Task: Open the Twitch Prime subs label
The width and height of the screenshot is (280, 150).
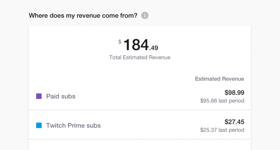Action: point(73,126)
